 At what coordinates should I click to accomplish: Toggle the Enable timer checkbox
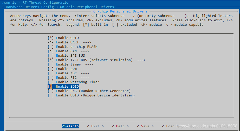point(51,64)
